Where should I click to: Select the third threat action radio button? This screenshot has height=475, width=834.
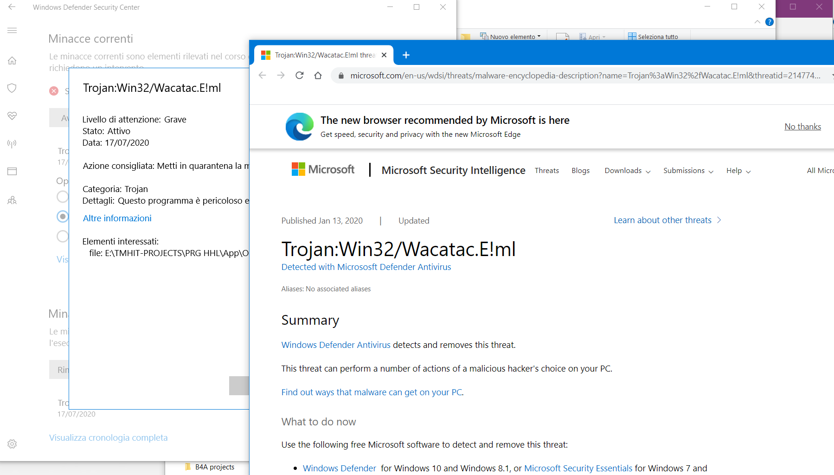(62, 237)
